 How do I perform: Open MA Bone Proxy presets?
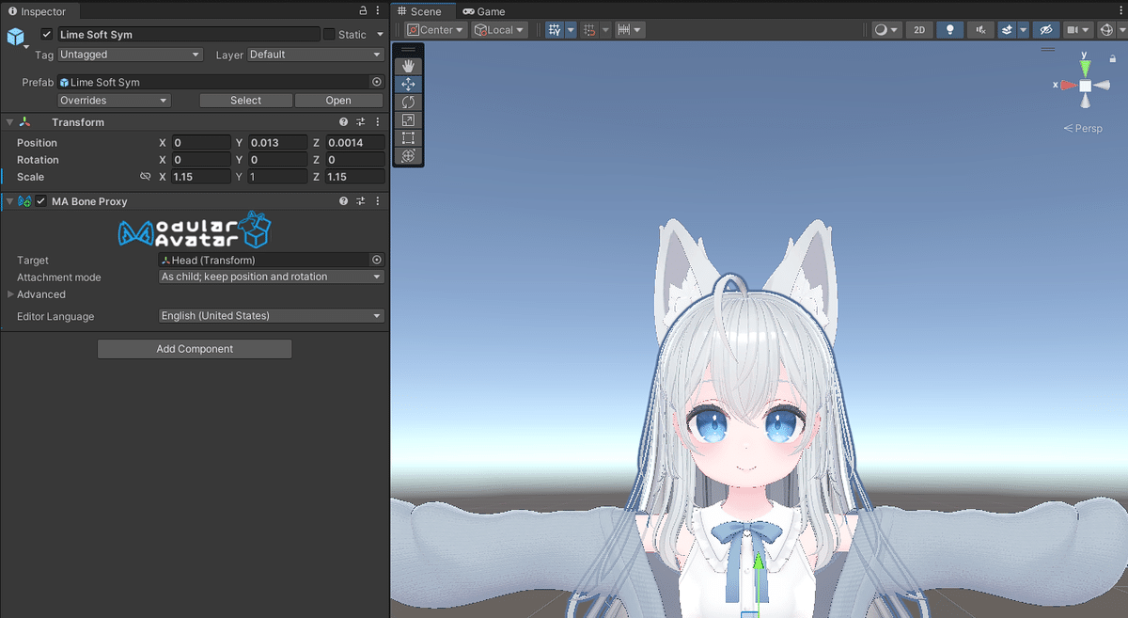[x=361, y=201]
